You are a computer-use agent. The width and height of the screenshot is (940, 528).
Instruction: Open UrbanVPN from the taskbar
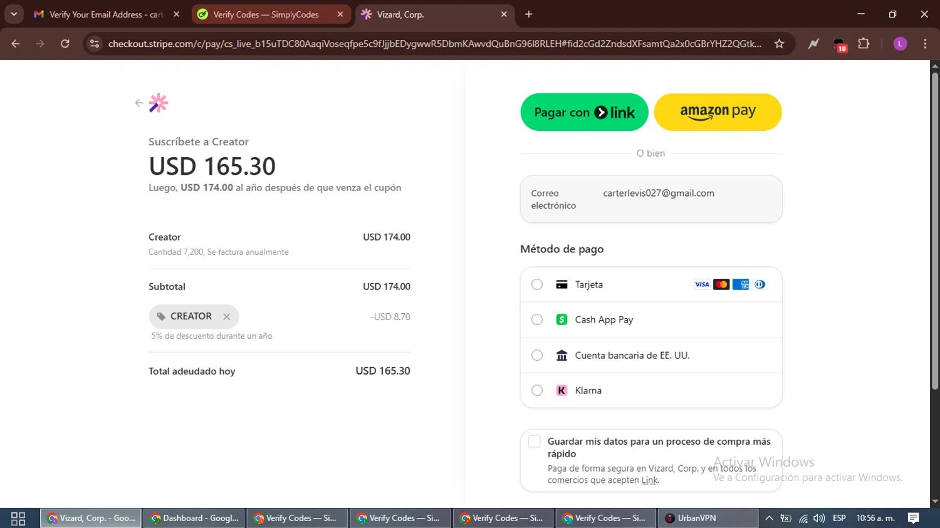pos(708,519)
